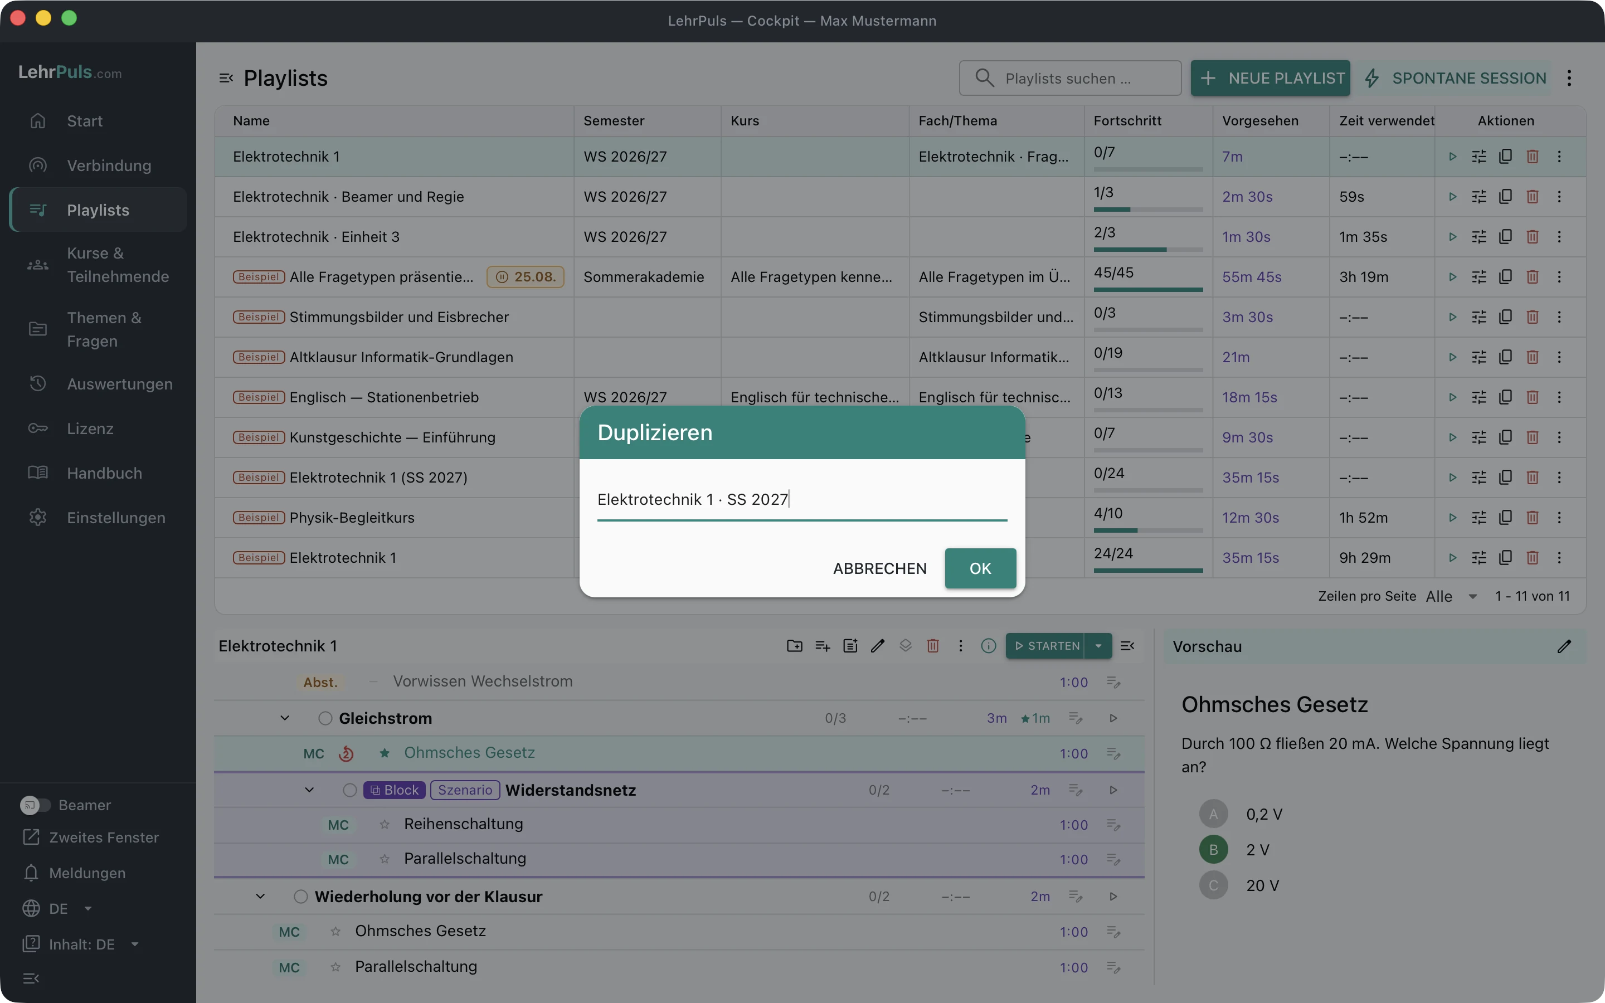1605x1003 pixels.
Task: Click the add folder icon in Elektrotechnik 1 toolbar
Action: tap(795, 645)
